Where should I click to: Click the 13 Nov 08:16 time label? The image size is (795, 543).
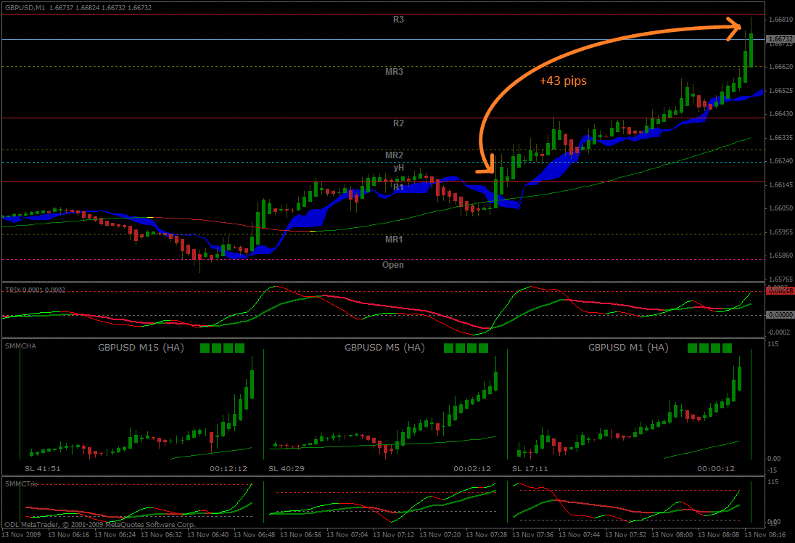[x=765, y=534]
